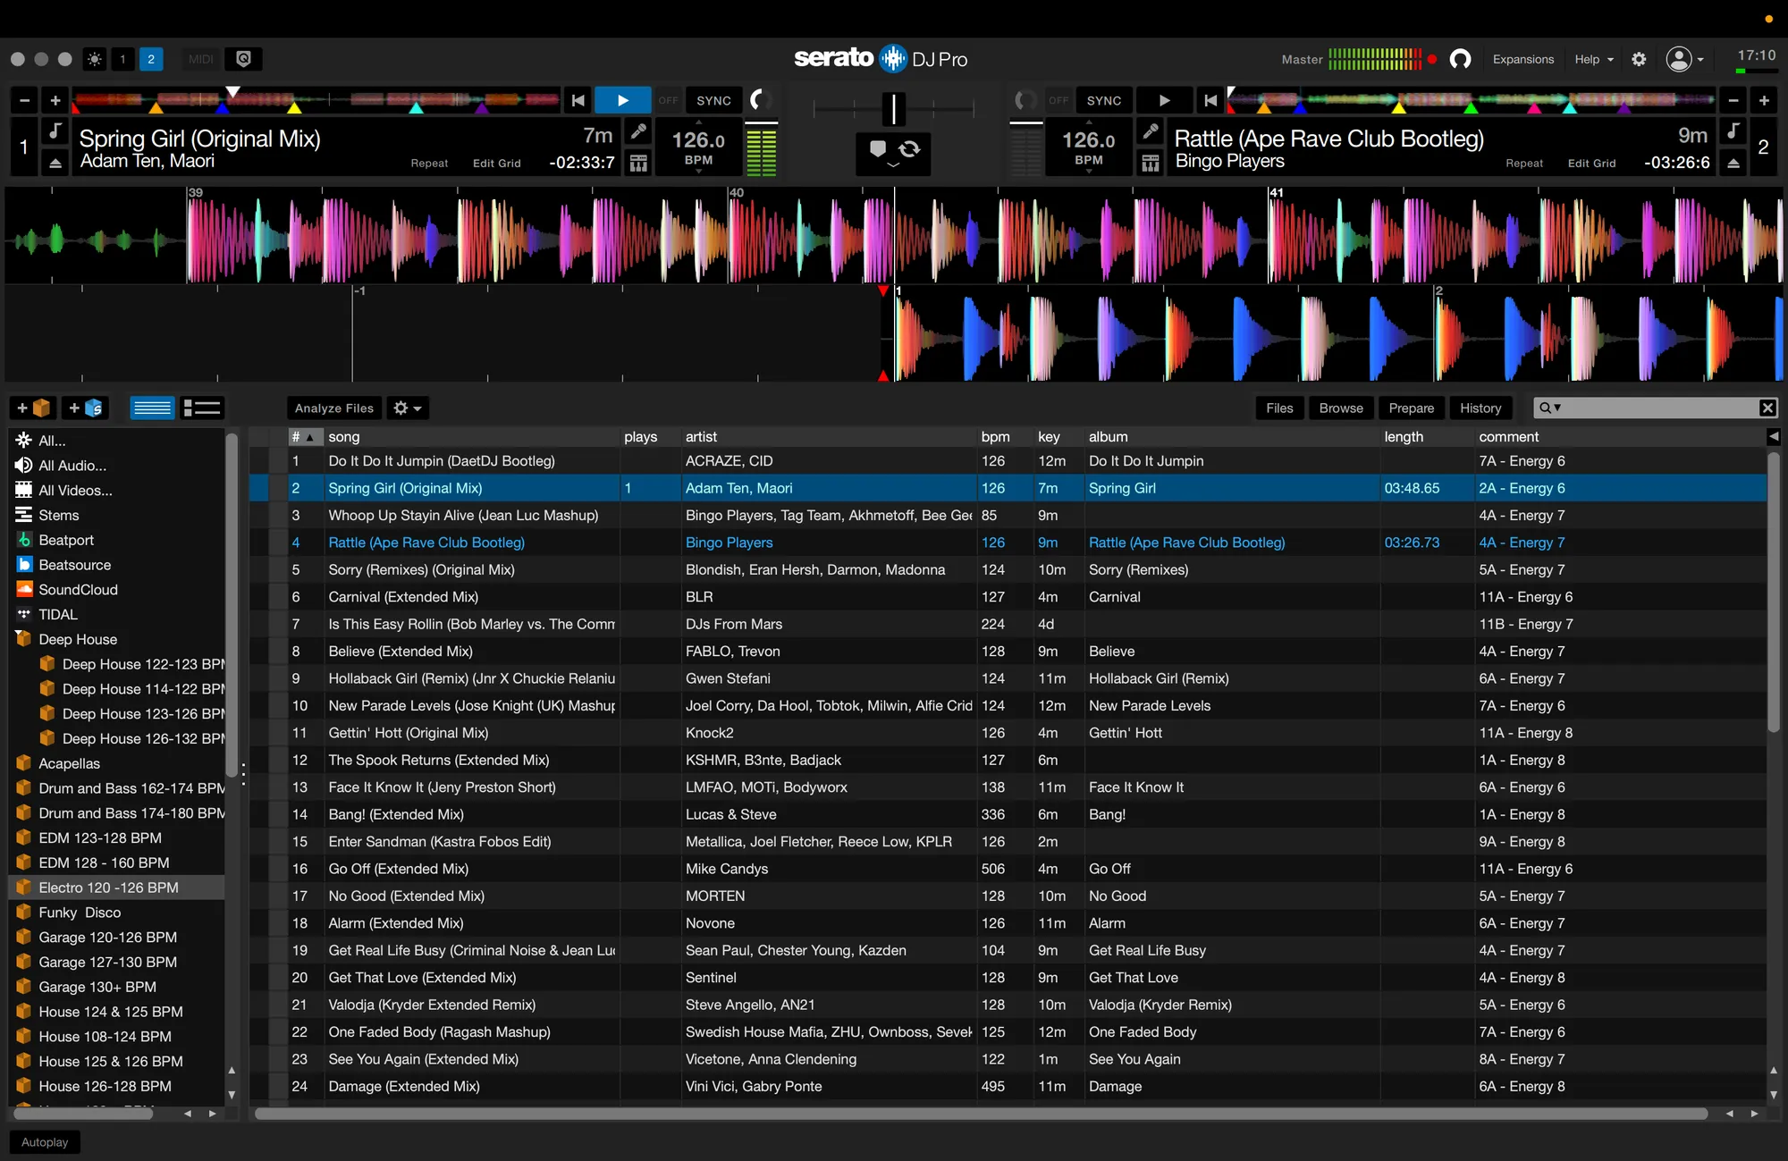The height and width of the screenshot is (1161, 1788).
Task: Switch to the History tab
Action: pos(1480,408)
